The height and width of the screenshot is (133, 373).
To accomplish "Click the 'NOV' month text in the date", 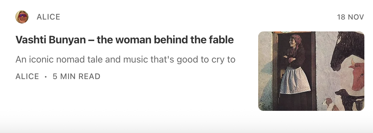I will [356, 17].
